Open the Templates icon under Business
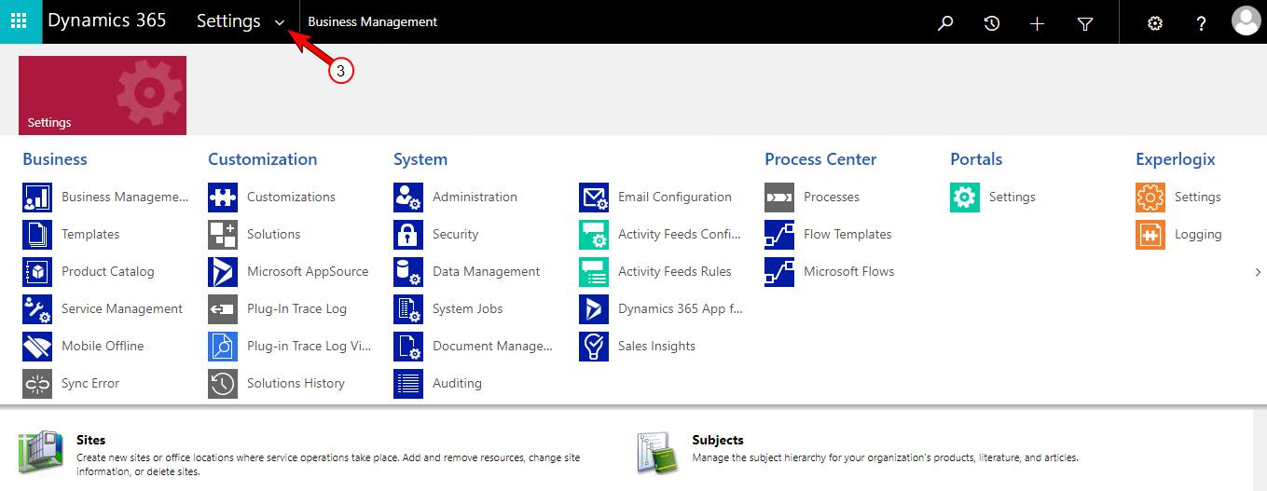Image resolution: width=1267 pixels, height=491 pixels. coord(37,235)
